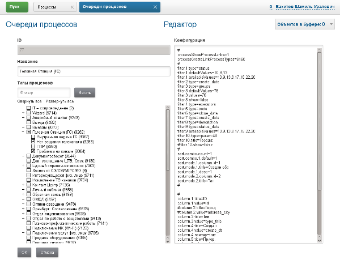Image resolution: width=340 pixels, height=264 pixels.
Task: Collapse the Головная Станция (ГС) tree node
Action: click(23, 131)
